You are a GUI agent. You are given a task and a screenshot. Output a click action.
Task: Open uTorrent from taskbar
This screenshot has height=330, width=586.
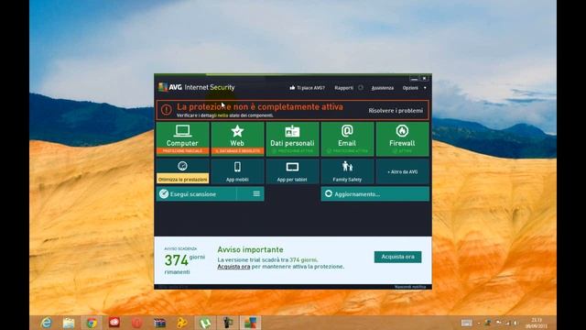coord(205,323)
